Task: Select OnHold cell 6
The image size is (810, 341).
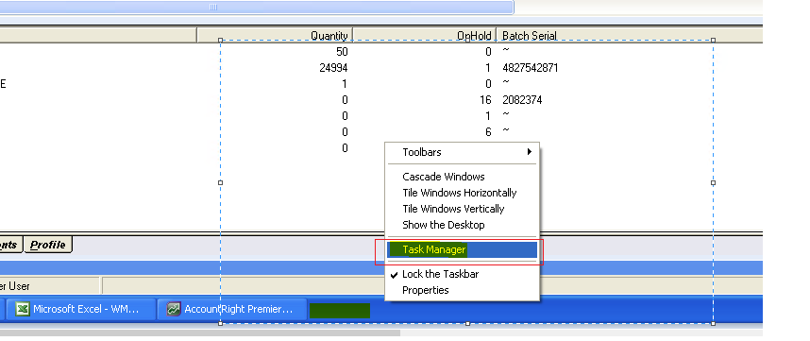Action: (488, 132)
